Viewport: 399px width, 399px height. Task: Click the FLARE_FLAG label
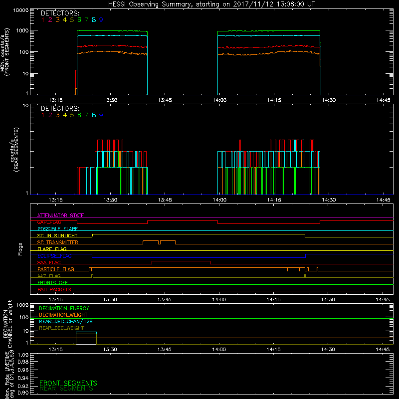pos(52,249)
